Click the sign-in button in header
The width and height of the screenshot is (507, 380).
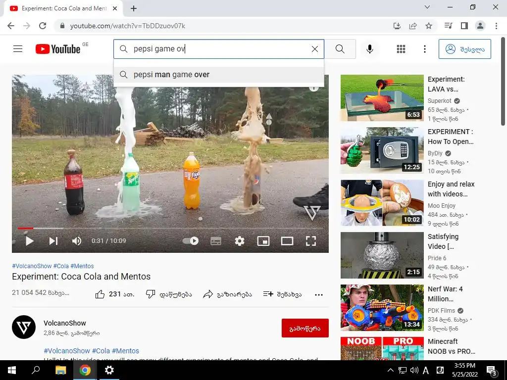464,49
